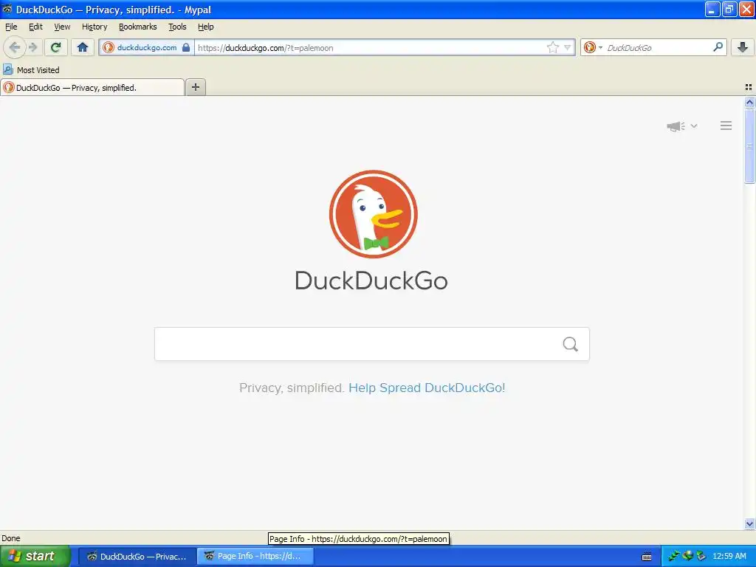The height and width of the screenshot is (567, 756).
Task: Switch to DuckDuckGo taskbar window button
Action: pyautogui.click(x=137, y=557)
